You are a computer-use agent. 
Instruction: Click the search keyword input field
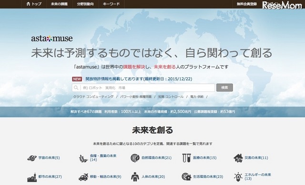pos(143,88)
